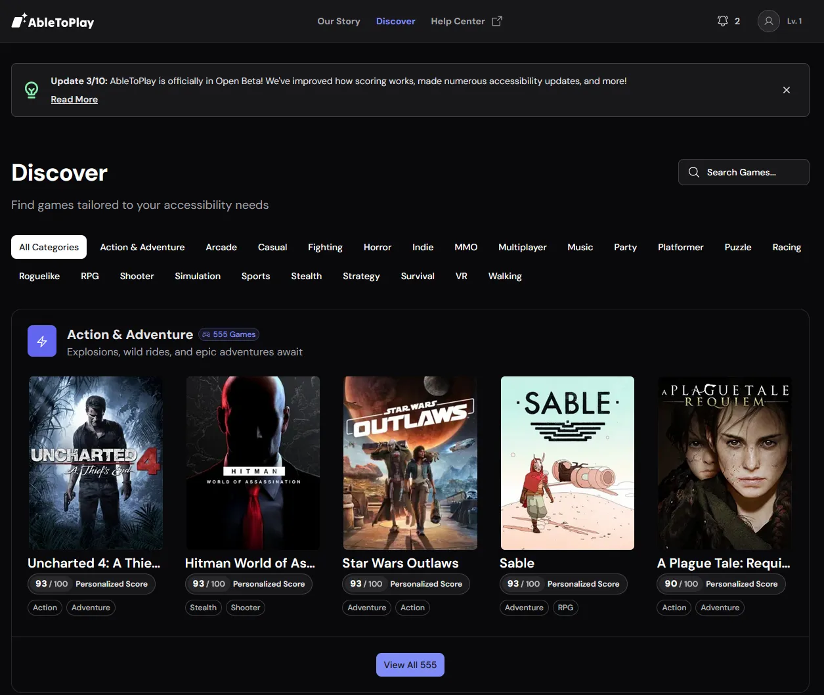Click the AbleToPlay logo
The image size is (824, 695).
coord(53,22)
